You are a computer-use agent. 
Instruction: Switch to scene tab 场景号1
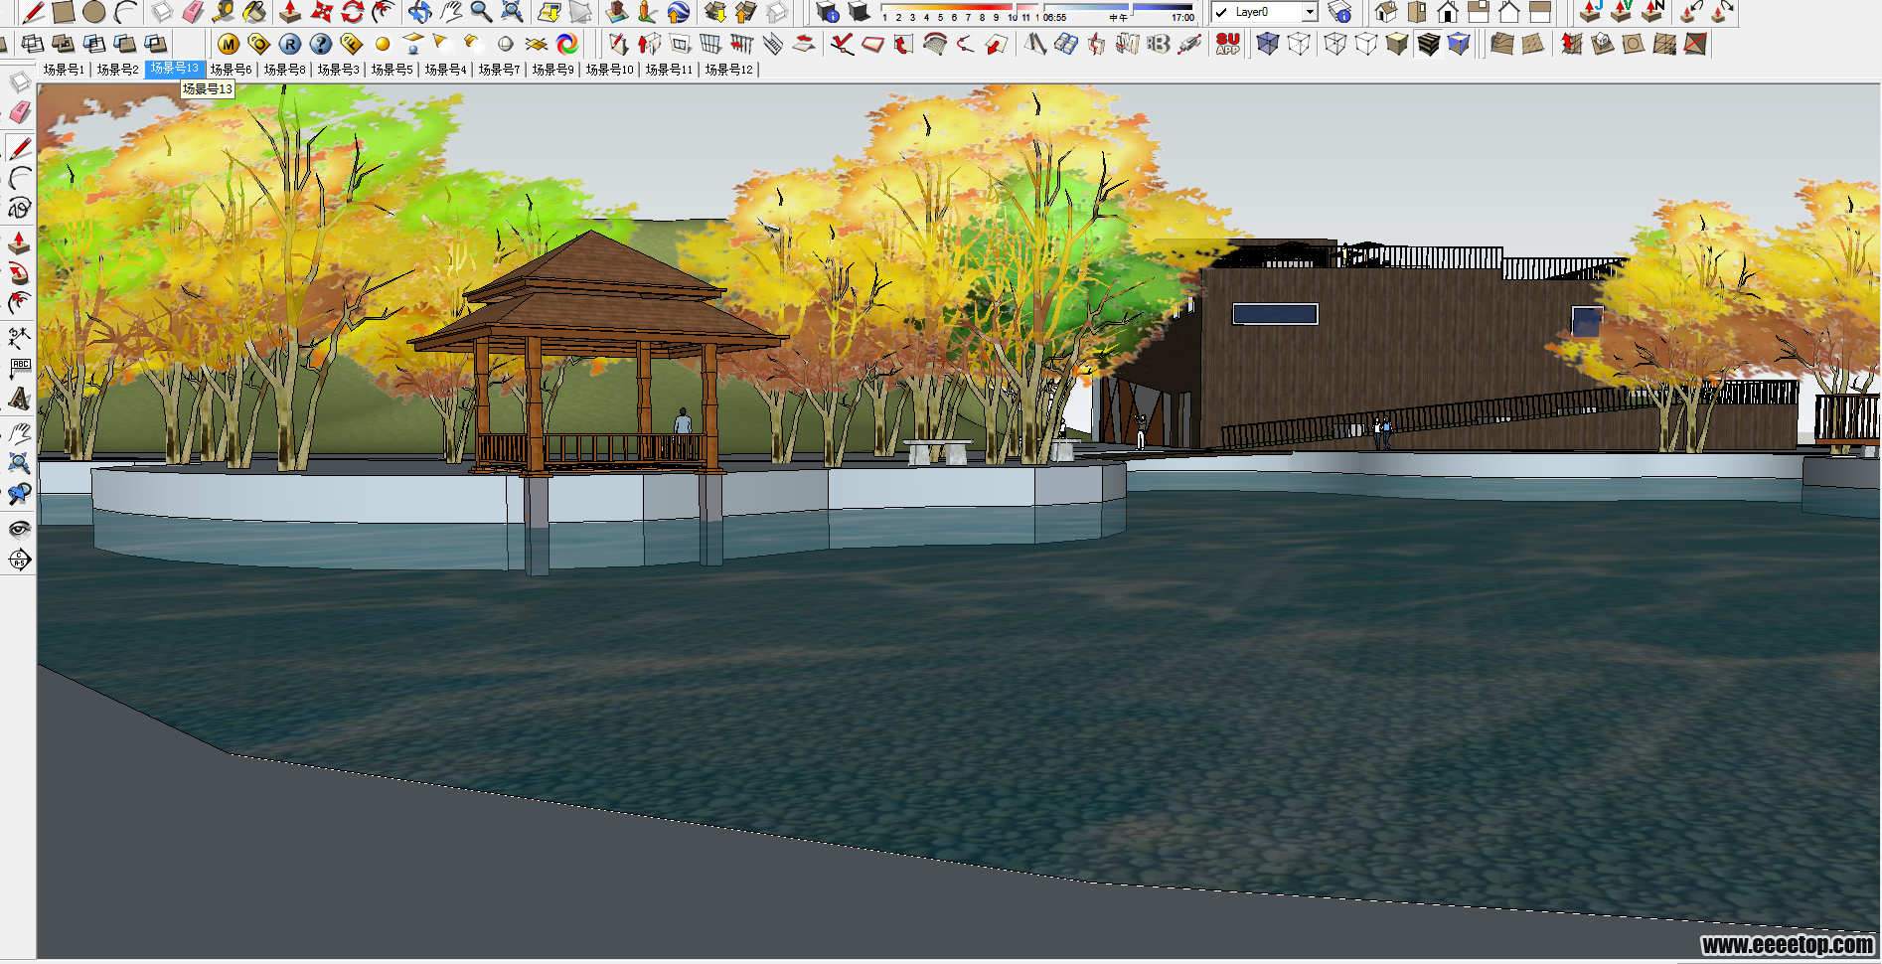tap(64, 70)
